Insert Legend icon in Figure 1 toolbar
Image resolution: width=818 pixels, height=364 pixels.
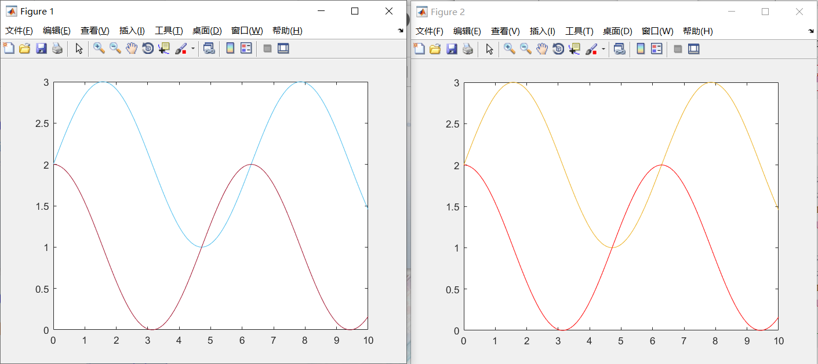[246, 49]
